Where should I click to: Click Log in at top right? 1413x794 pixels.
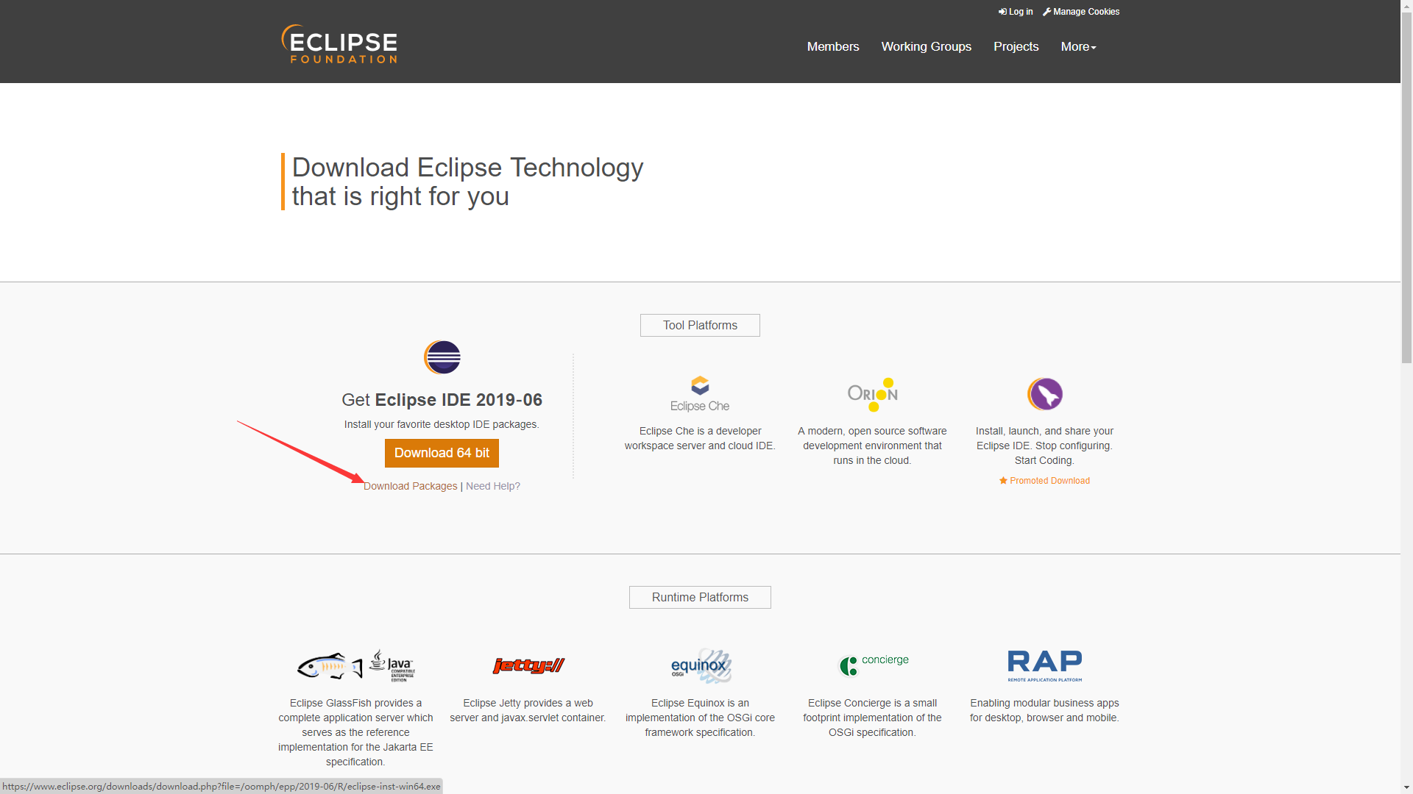(x=1016, y=12)
